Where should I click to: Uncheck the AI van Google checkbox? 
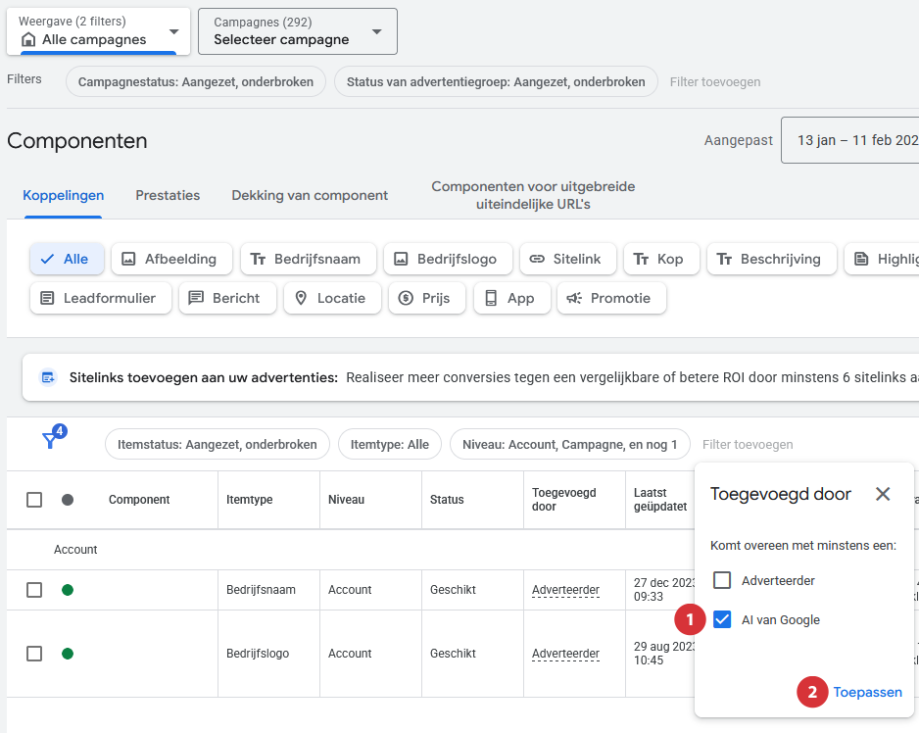pyautogui.click(x=722, y=619)
